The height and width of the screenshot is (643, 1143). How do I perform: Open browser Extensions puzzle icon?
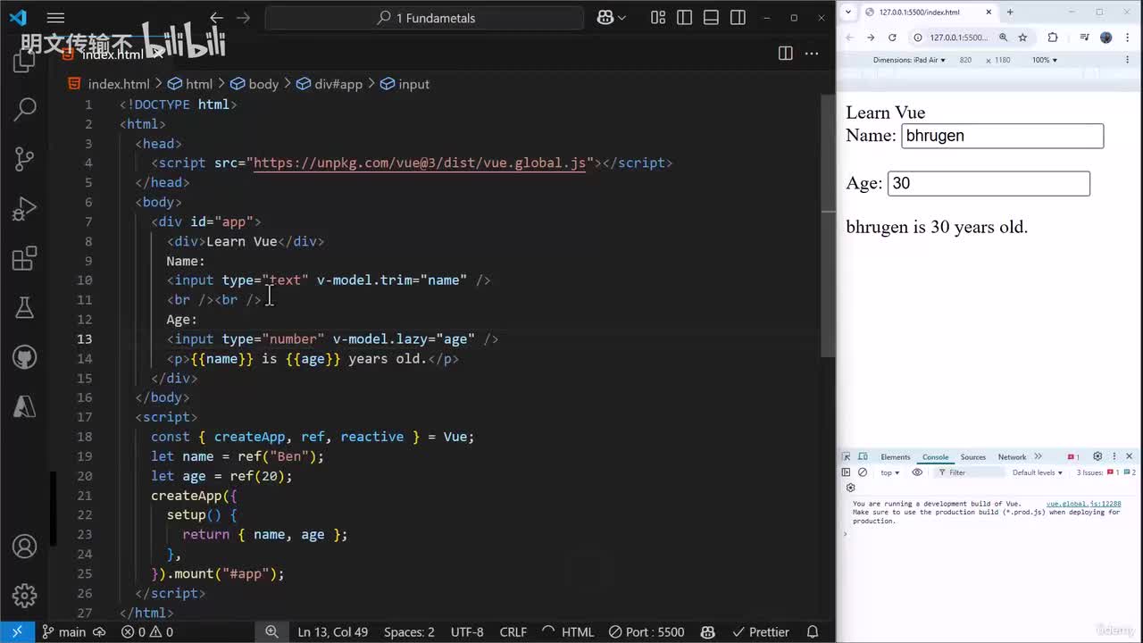point(1053,38)
